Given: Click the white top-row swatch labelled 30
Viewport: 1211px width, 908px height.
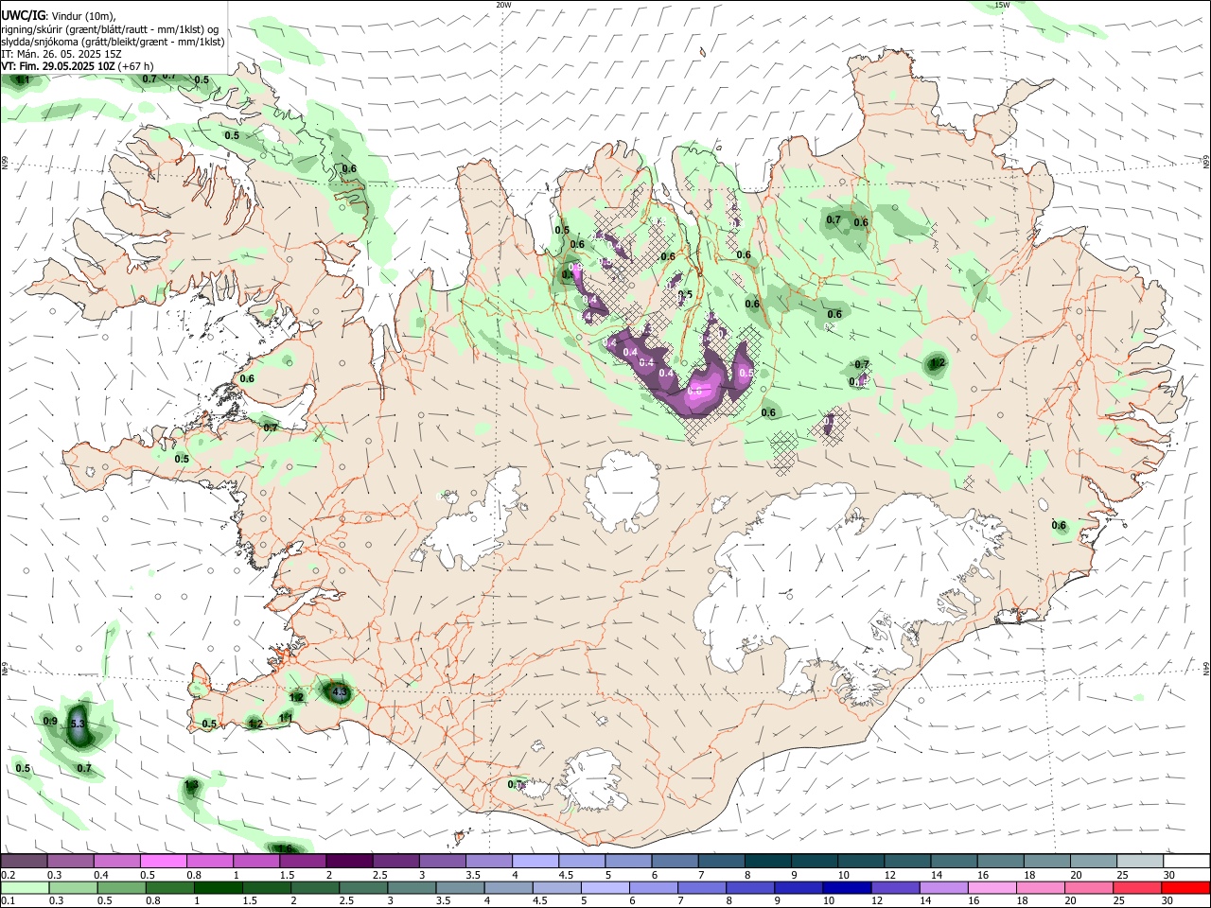Looking at the screenshot, I should [x=1186, y=862].
